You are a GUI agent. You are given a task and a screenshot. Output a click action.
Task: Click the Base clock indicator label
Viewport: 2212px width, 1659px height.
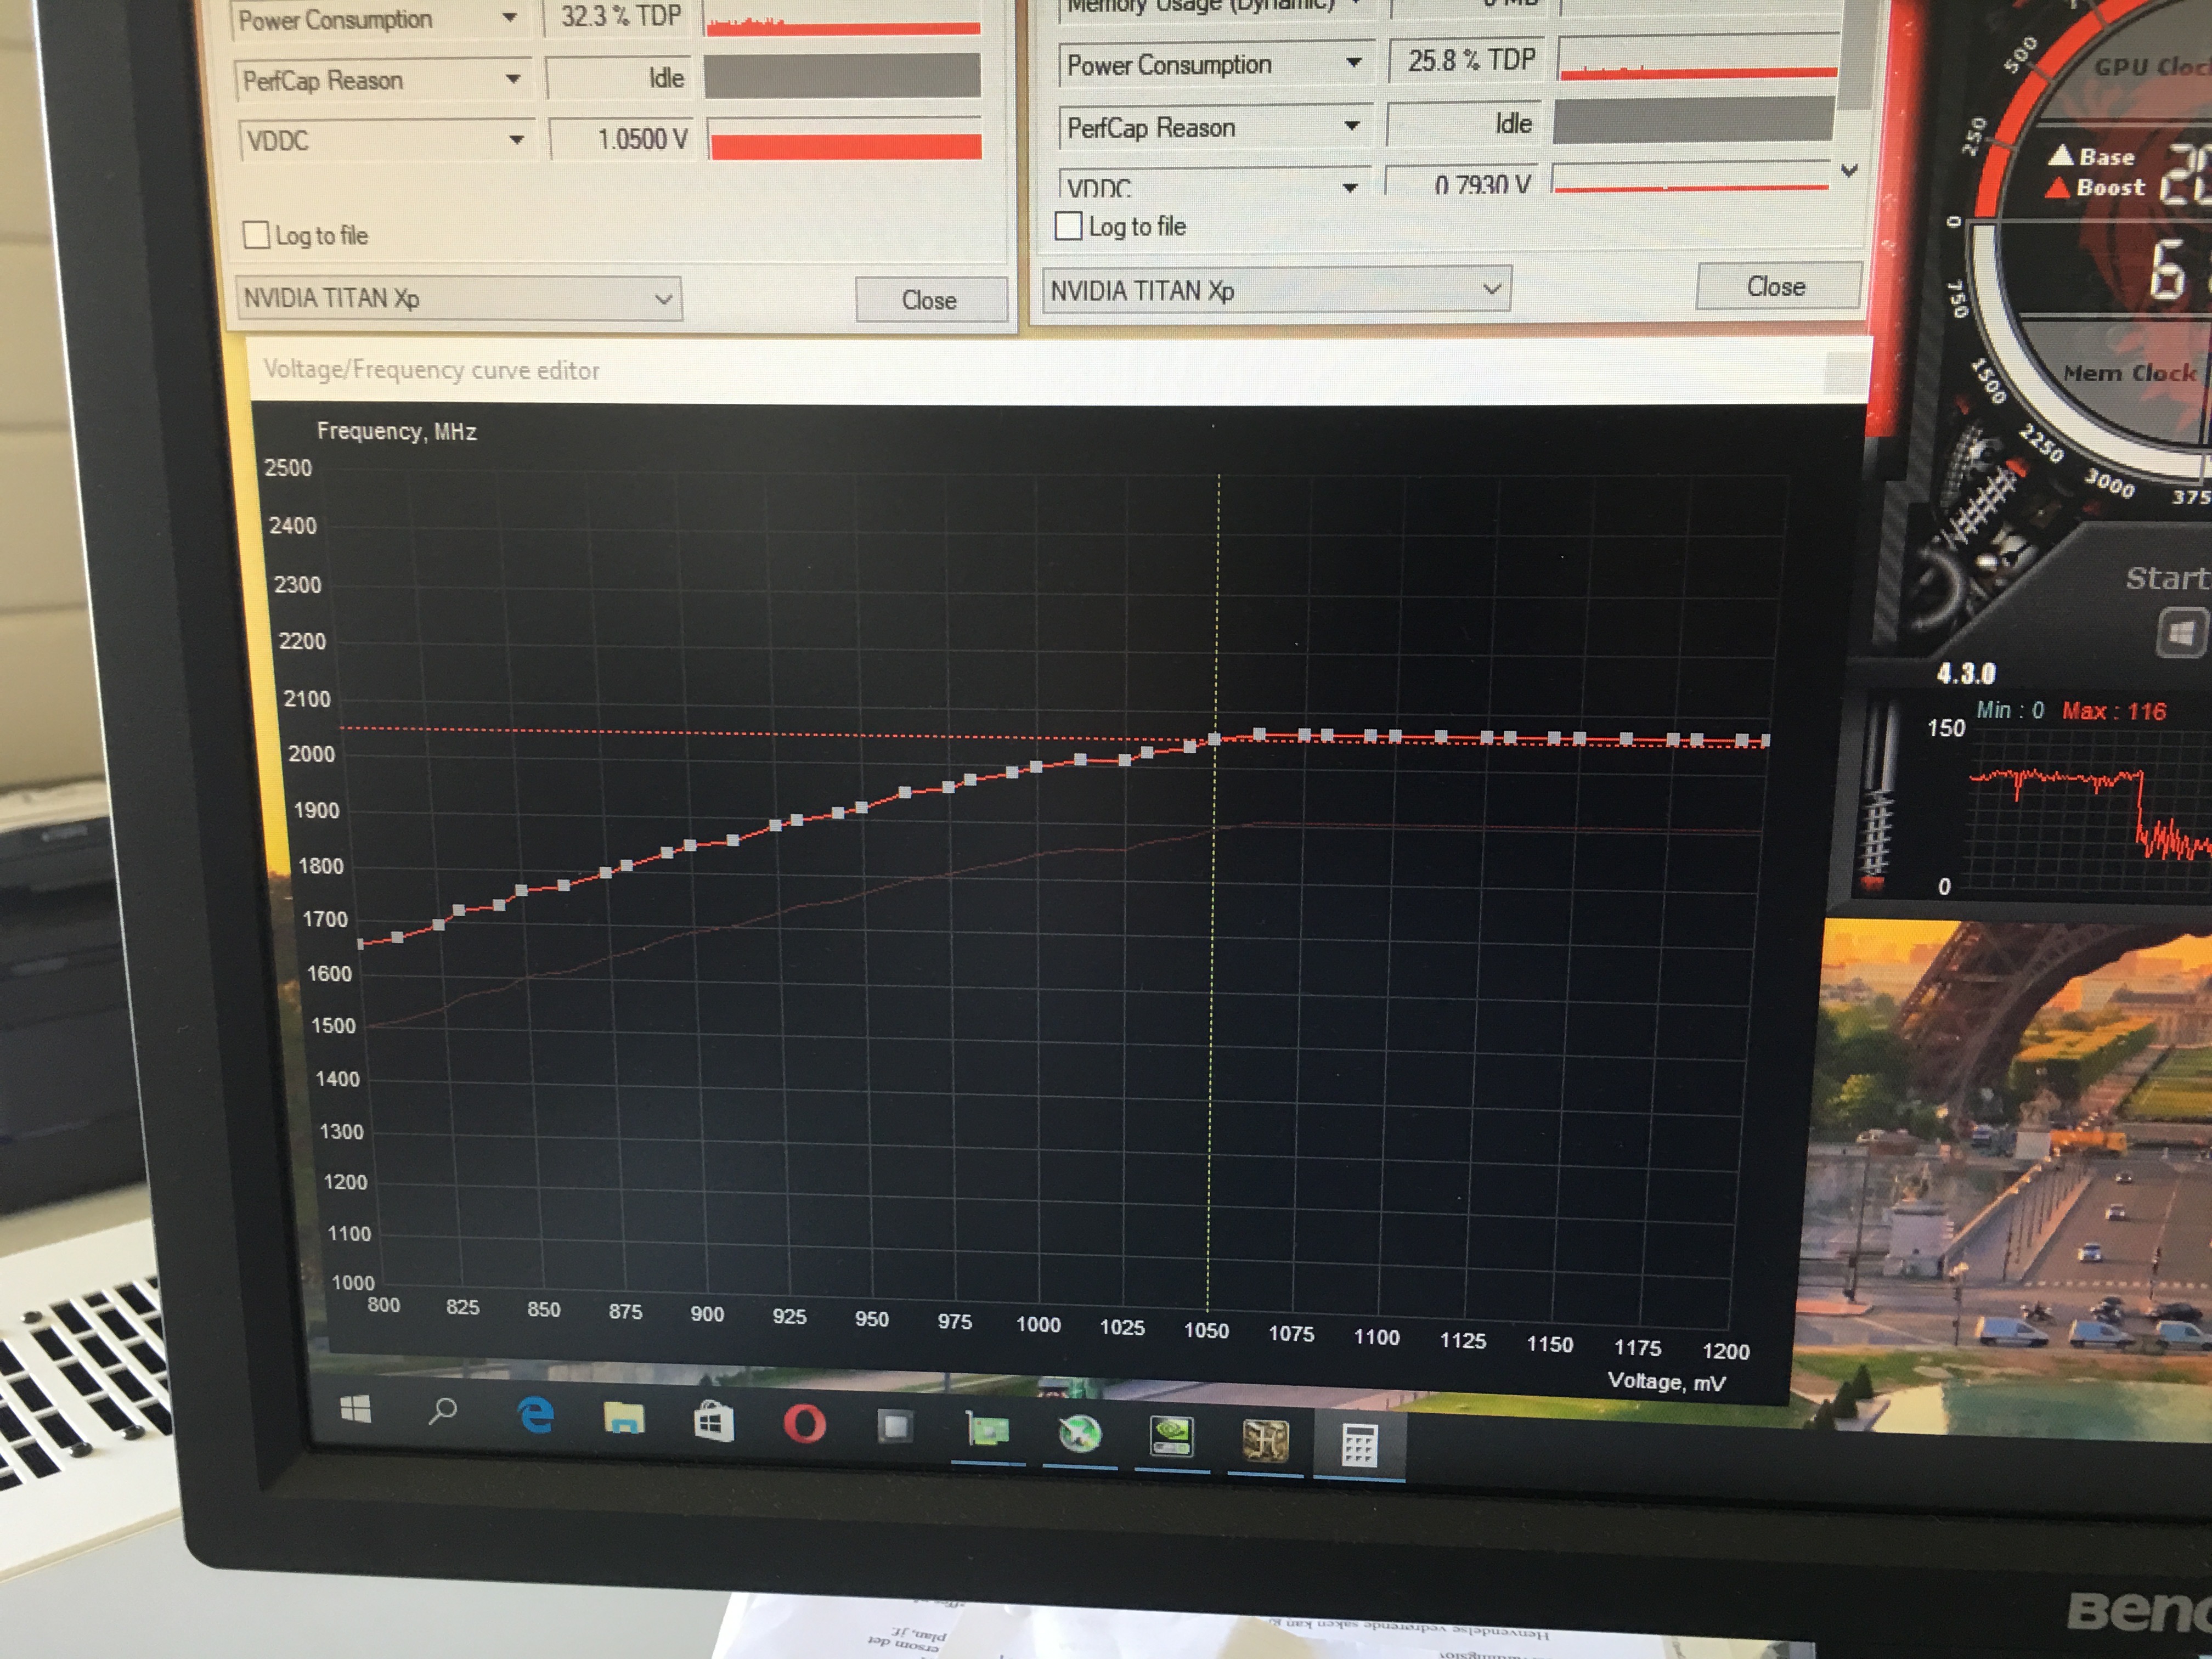(x=2106, y=157)
